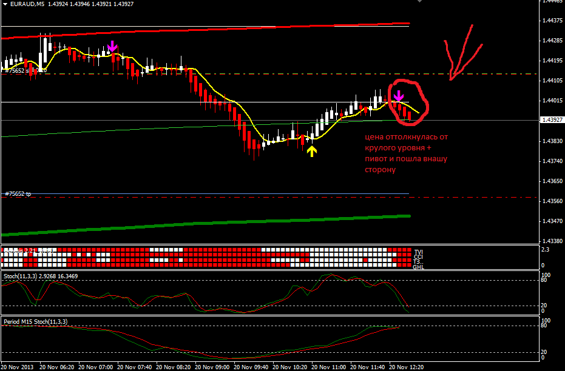565x371 pixels.
Task: Click the 2.3 scale value in the signal panel
Action: pyautogui.click(x=545, y=249)
